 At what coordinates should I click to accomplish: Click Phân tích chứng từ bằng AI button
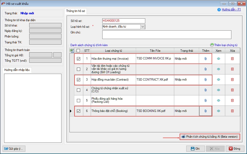pos(210,137)
